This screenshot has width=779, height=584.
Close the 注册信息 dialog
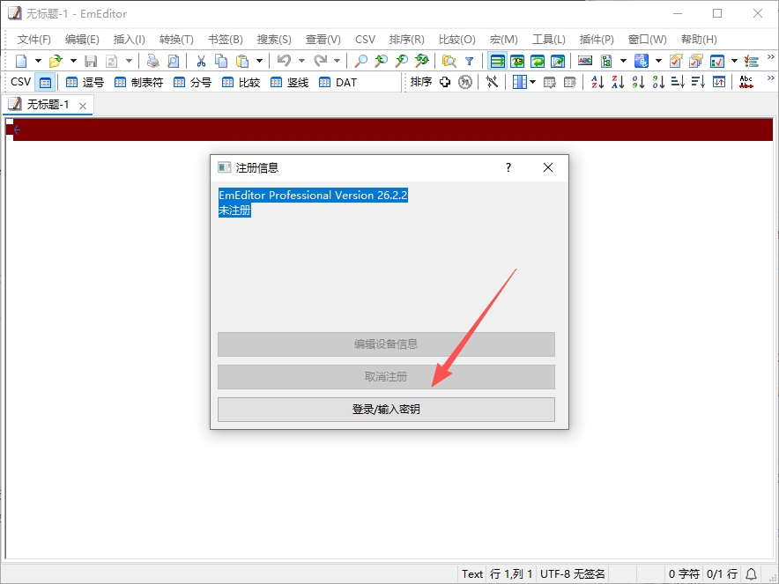(x=548, y=168)
